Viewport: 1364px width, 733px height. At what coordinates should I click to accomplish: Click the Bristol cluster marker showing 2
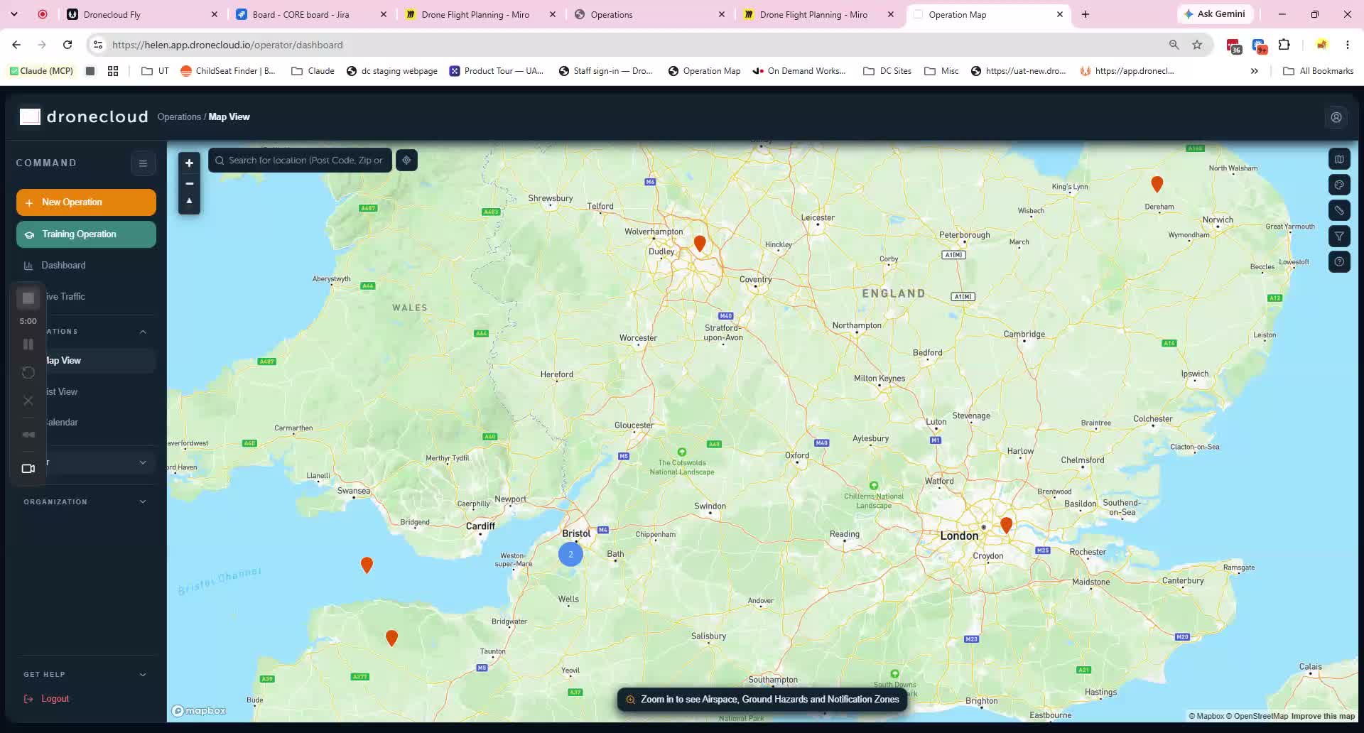(x=570, y=554)
